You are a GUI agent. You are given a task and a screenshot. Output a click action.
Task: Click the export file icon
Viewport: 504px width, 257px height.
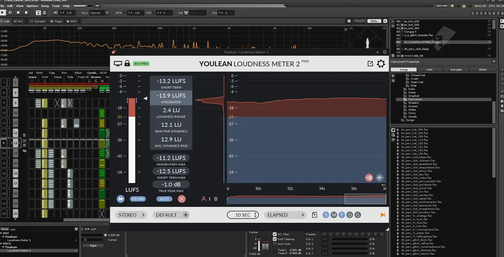pos(315,215)
